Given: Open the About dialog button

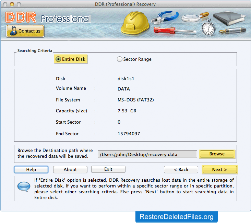Looking at the screenshot, I should pyautogui.click(x=70, y=169).
